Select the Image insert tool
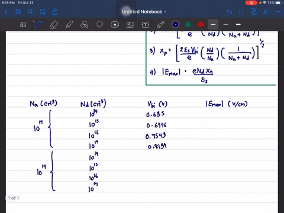This screenshot has width=284, height=213. coord(130,25)
